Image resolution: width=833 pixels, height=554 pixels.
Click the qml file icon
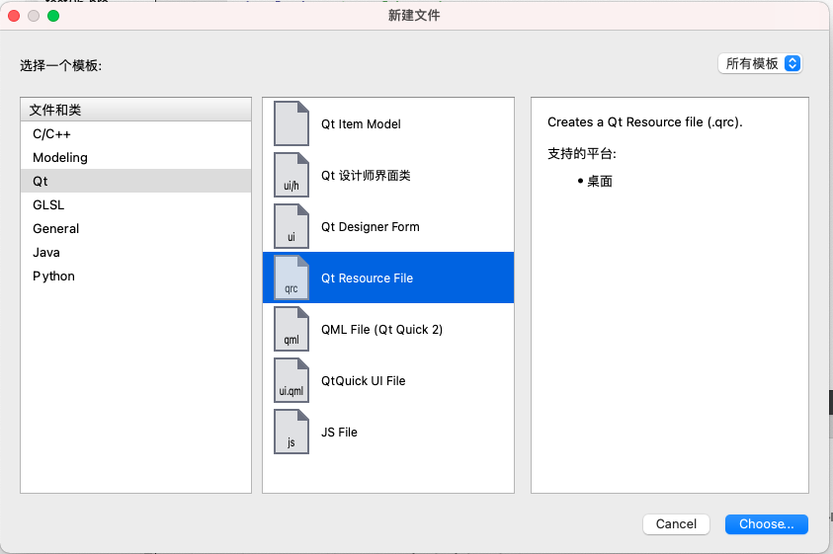click(x=291, y=329)
